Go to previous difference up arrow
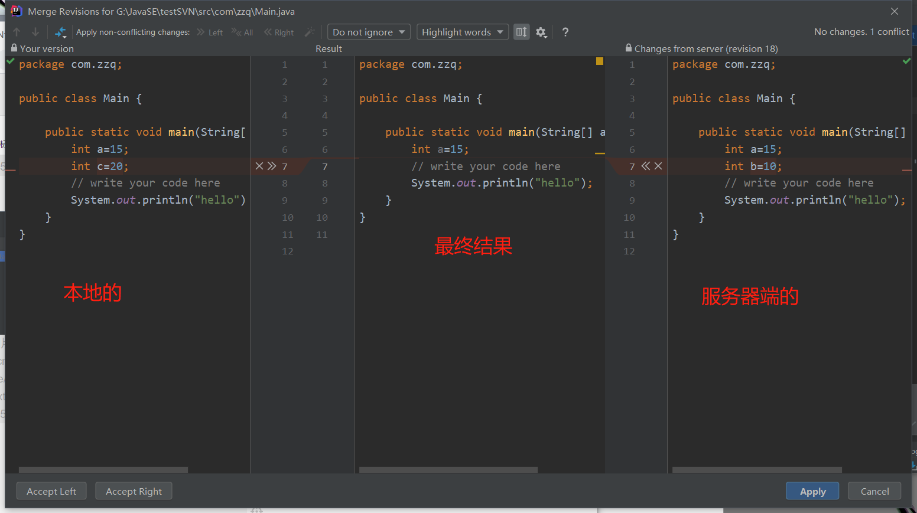 [17, 32]
